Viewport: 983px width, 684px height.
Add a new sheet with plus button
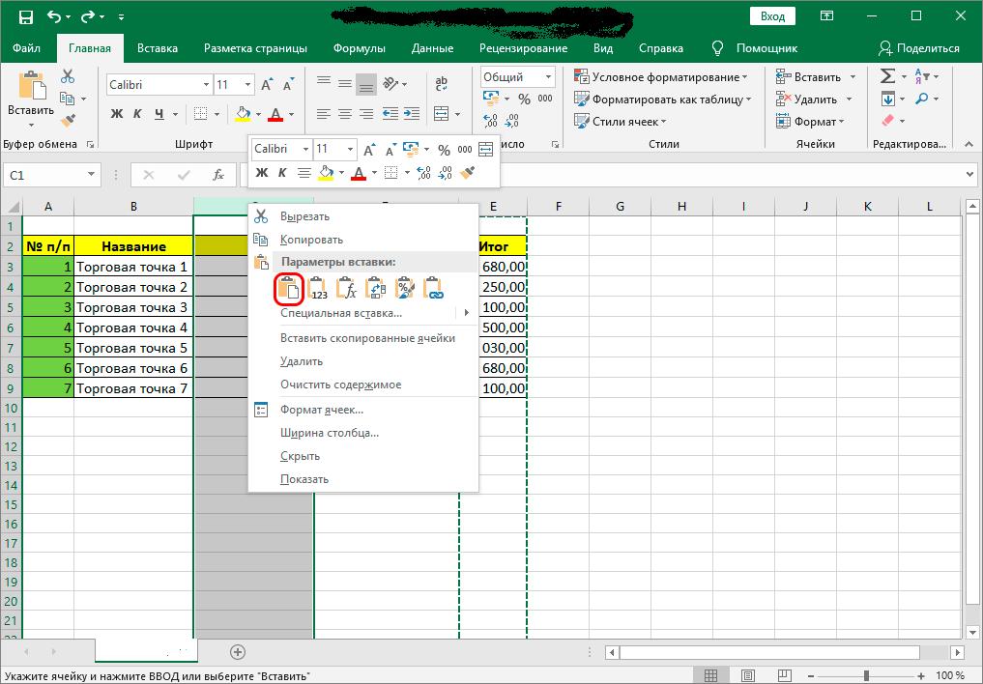tap(238, 652)
